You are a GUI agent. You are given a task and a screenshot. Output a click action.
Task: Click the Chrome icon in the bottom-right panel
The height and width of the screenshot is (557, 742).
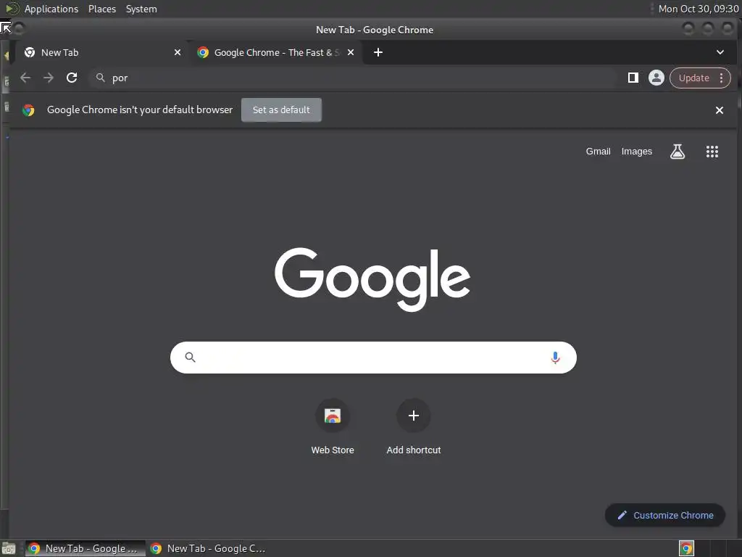click(686, 548)
